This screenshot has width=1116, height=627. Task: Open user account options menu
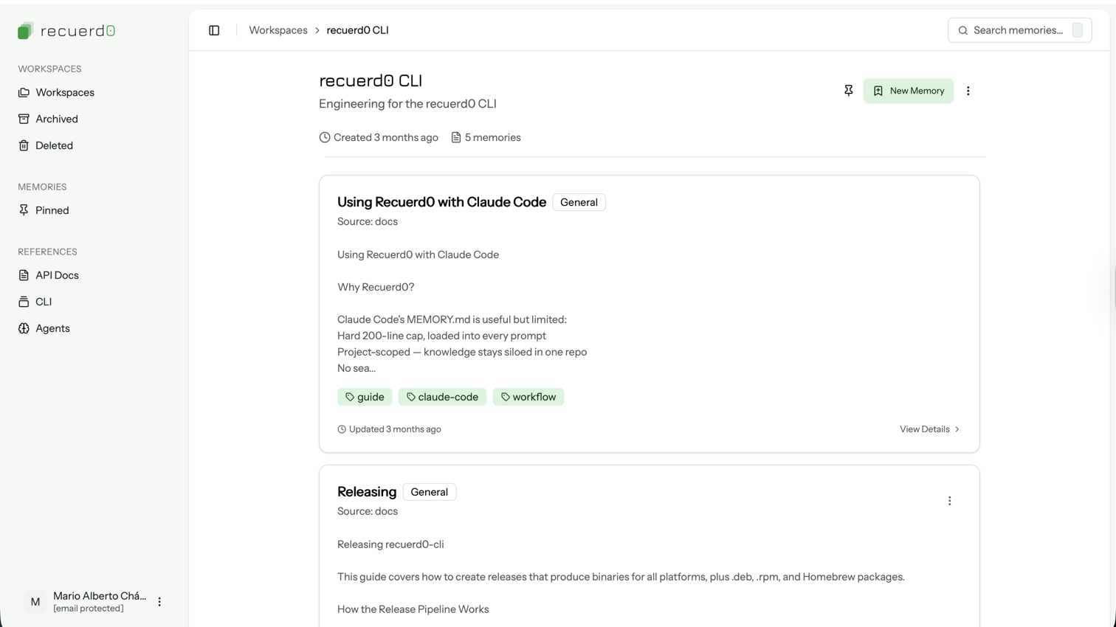[159, 602]
